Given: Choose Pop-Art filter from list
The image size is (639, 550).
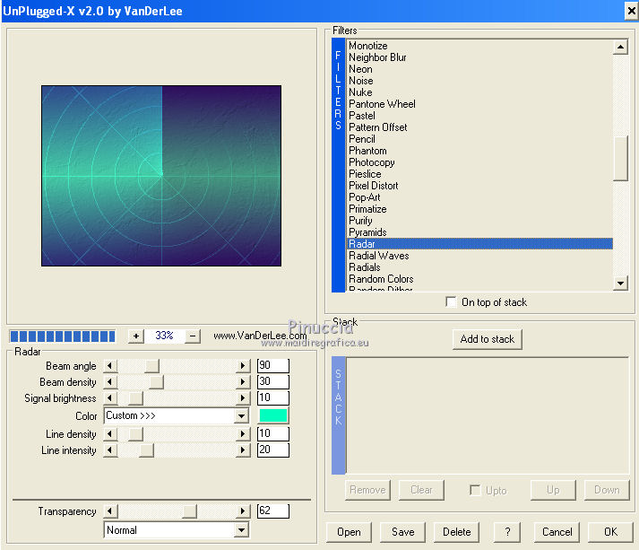Looking at the screenshot, I should tap(364, 197).
